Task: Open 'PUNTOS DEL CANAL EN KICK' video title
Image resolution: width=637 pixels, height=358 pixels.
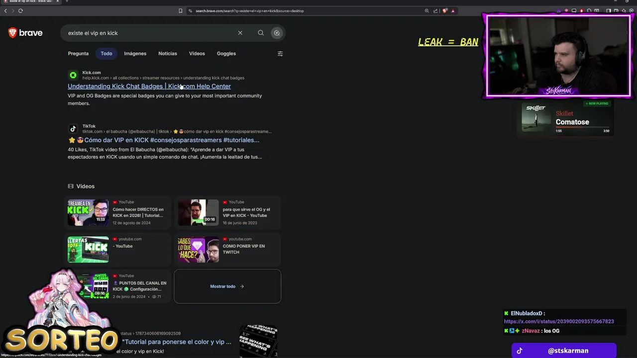Action: tap(139, 286)
